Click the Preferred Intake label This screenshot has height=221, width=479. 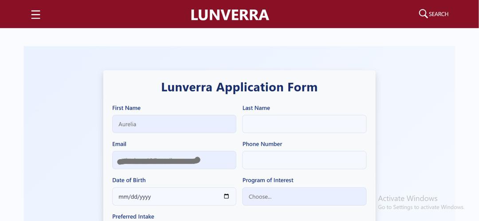click(133, 217)
